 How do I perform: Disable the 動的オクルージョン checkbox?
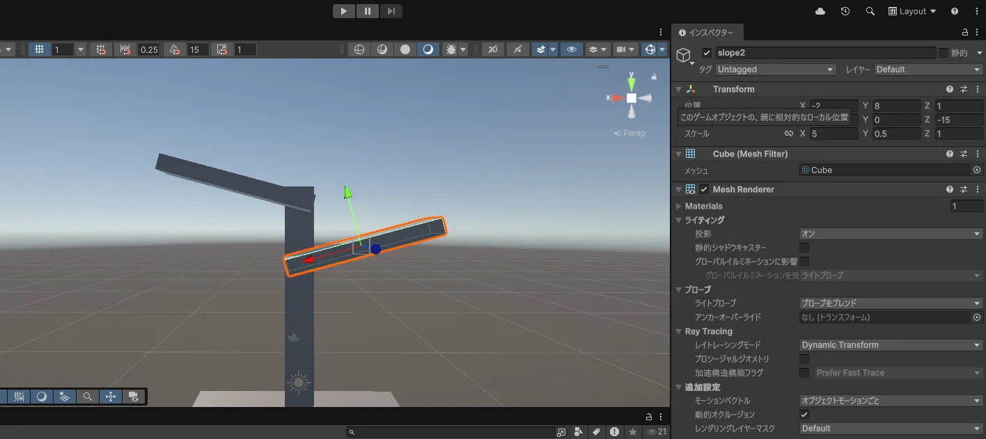804,415
